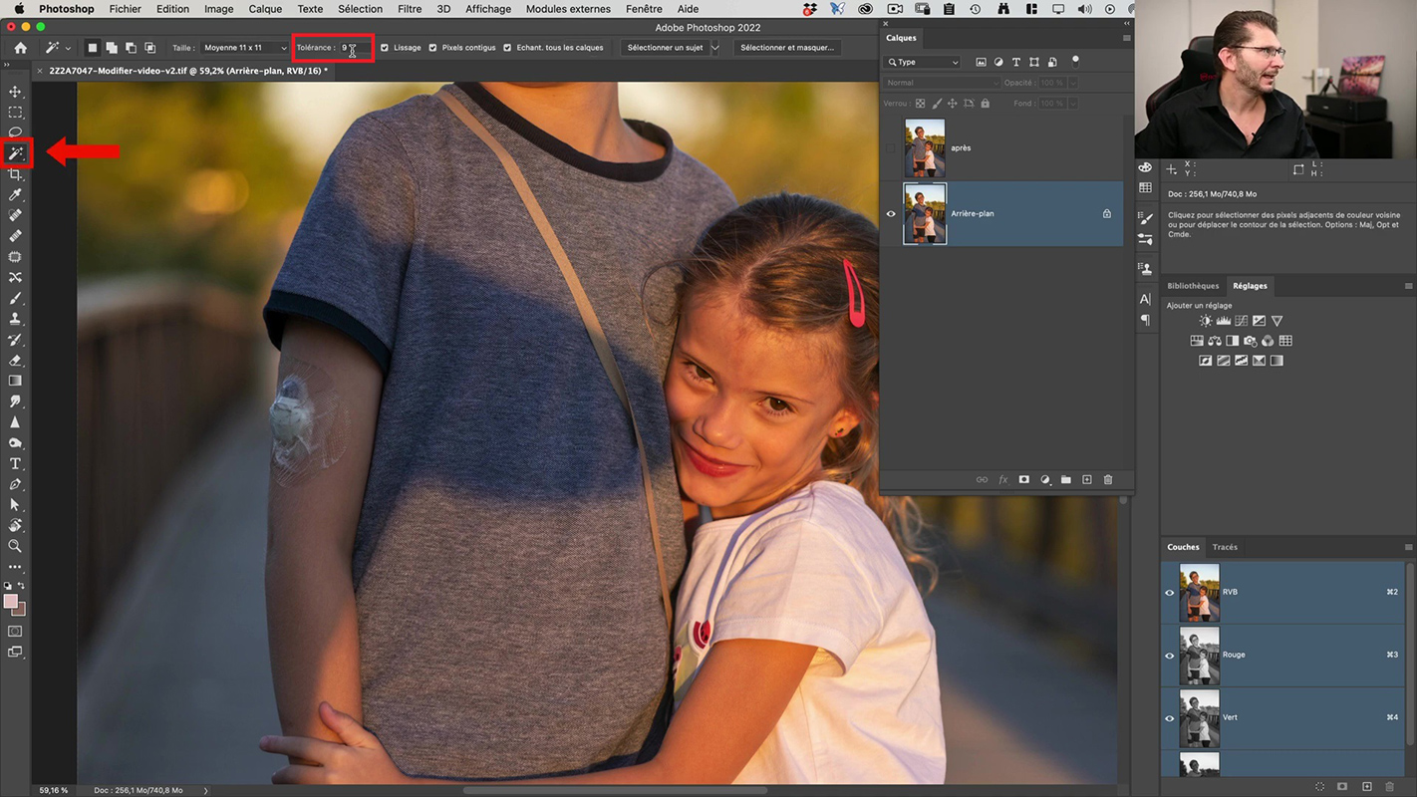Select the Zoom magnifier tool
Viewport: 1417px width, 797px height.
tap(15, 546)
